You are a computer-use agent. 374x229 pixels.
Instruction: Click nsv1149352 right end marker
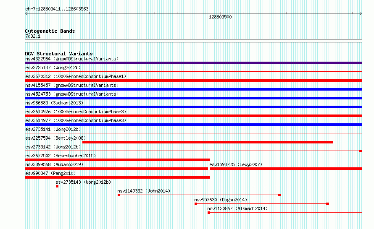tap(279, 195)
